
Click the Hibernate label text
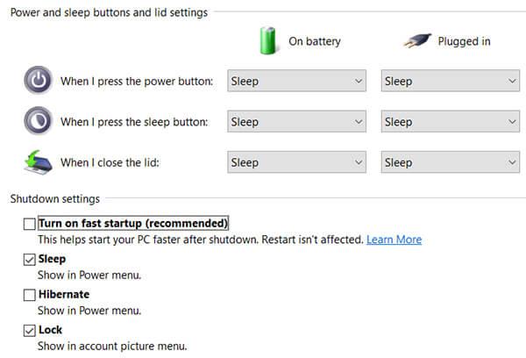[64, 294]
